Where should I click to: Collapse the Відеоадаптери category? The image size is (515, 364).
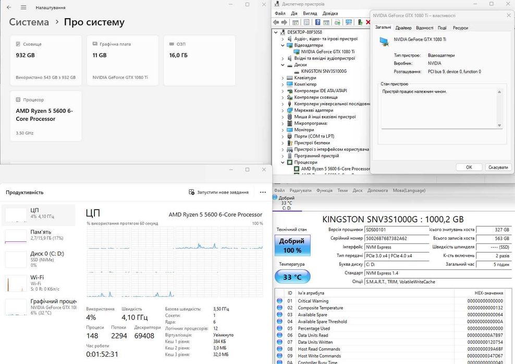(x=283, y=46)
